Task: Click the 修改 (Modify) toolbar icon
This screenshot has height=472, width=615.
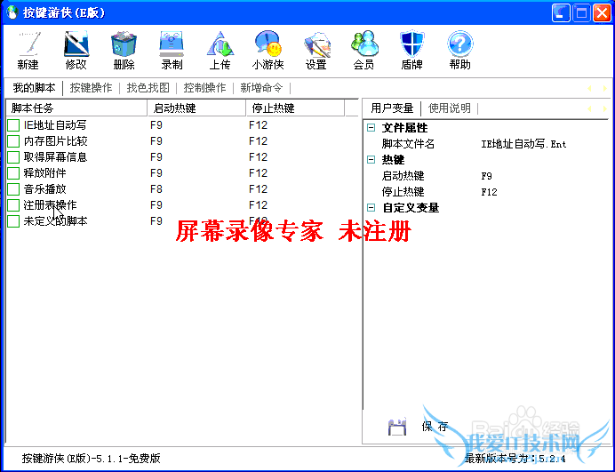Action: pyautogui.click(x=76, y=44)
